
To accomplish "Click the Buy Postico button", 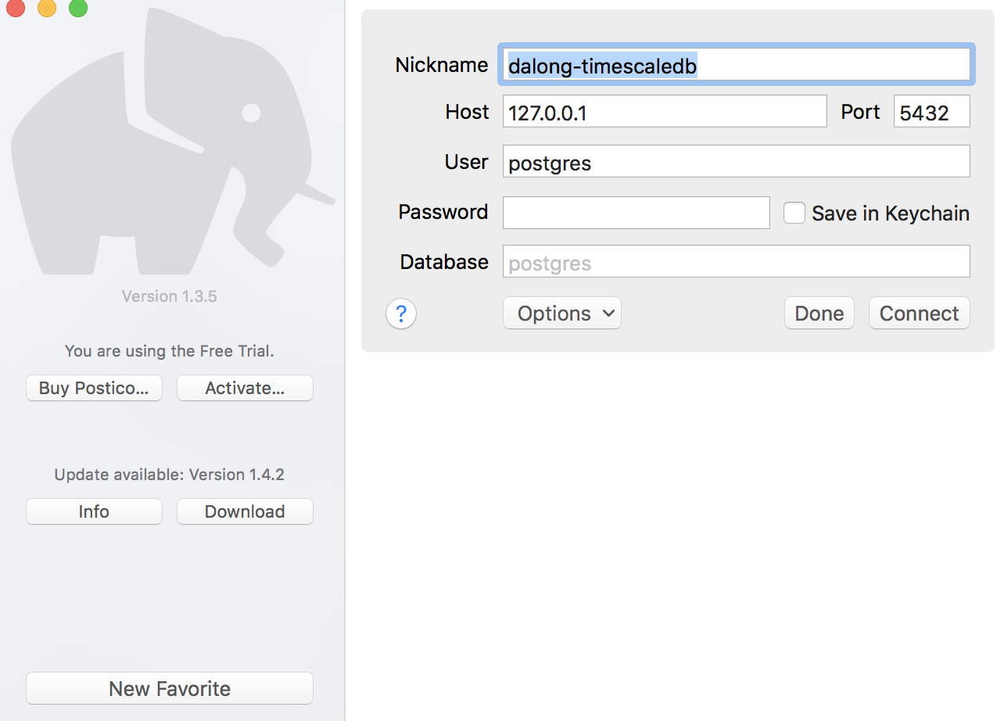I will tap(94, 389).
